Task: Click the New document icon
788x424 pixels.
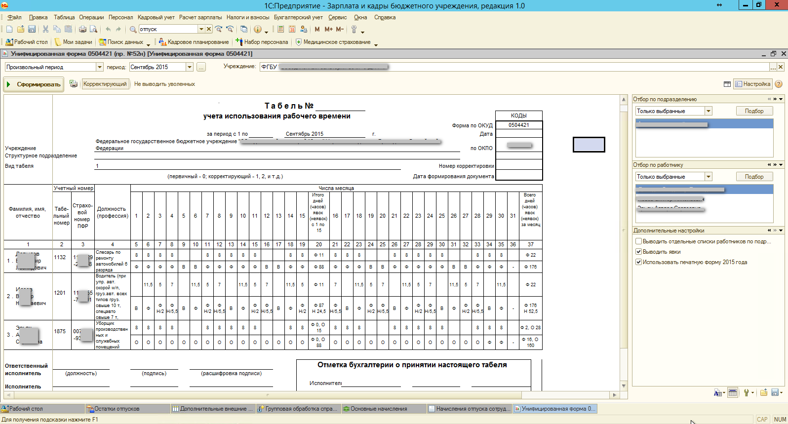Action: coord(9,29)
